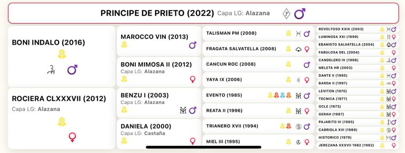Click the female symbol on Rociera CLXXXVII card
This screenshot has height=153, width=405.
[72, 137]
